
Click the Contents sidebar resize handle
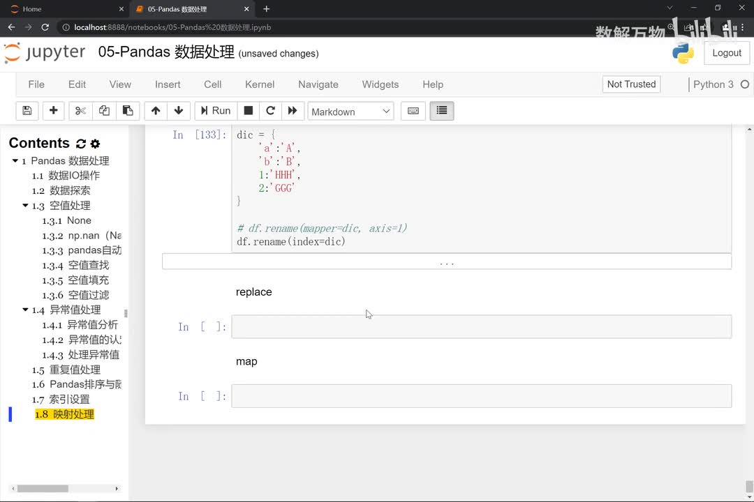pyautogui.click(x=126, y=313)
